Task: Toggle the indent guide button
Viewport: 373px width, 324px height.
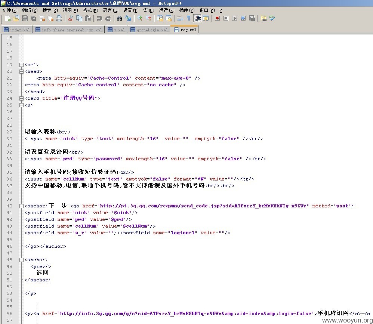Action: [x=197, y=19]
